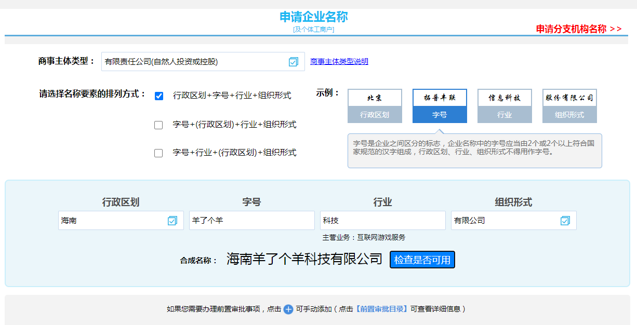Open the 行政区划 selector showing 海南
This screenshot has height=325, width=637.
(112, 221)
